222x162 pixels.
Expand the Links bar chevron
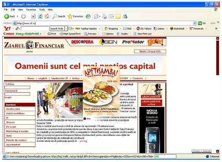(x=218, y=22)
